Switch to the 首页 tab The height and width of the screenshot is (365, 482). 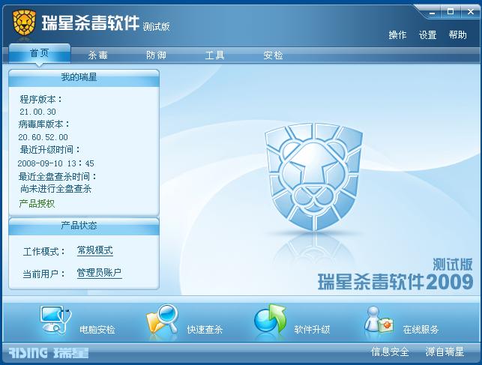point(39,53)
